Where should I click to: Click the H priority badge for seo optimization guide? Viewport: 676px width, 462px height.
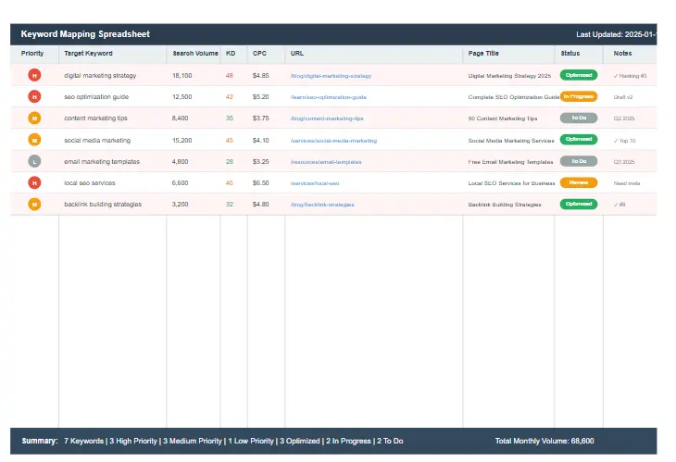[34, 96]
